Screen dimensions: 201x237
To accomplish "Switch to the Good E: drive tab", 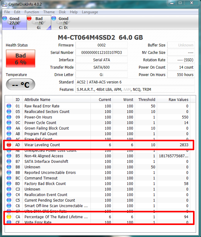I will [x=14, y=23].
